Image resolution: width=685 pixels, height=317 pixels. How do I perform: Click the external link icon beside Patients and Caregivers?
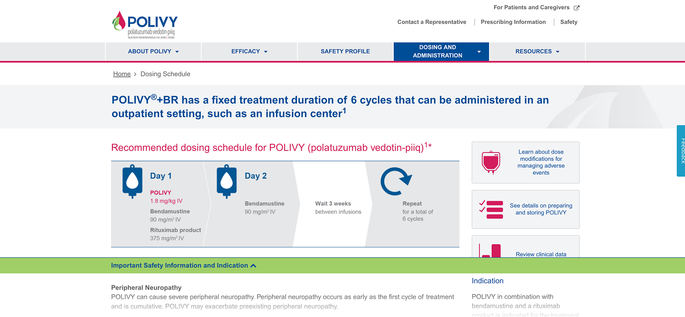[x=577, y=7]
